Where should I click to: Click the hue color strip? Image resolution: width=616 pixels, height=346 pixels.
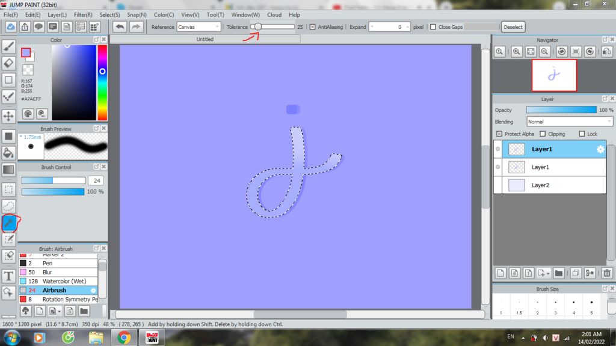(x=102, y=82)
